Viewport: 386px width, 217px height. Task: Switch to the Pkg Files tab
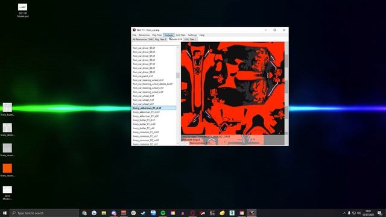click(x=160, y=39)
